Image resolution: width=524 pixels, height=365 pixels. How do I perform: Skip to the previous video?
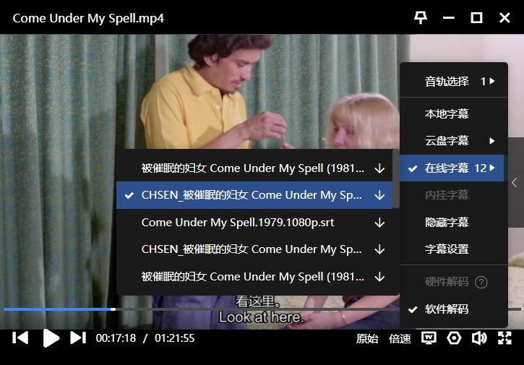[21, 338]
